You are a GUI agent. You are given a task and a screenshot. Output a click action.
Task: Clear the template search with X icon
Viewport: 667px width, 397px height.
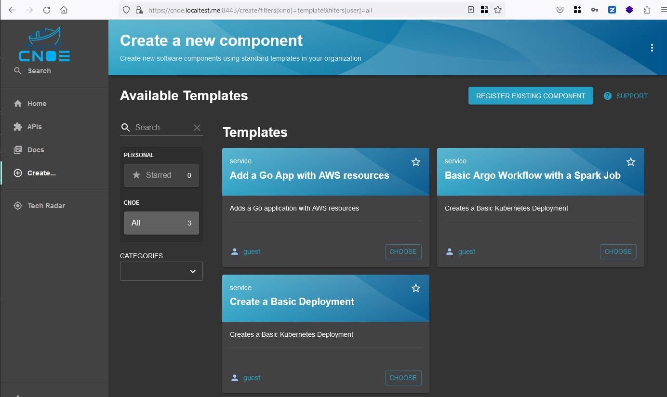coord(197,128)
